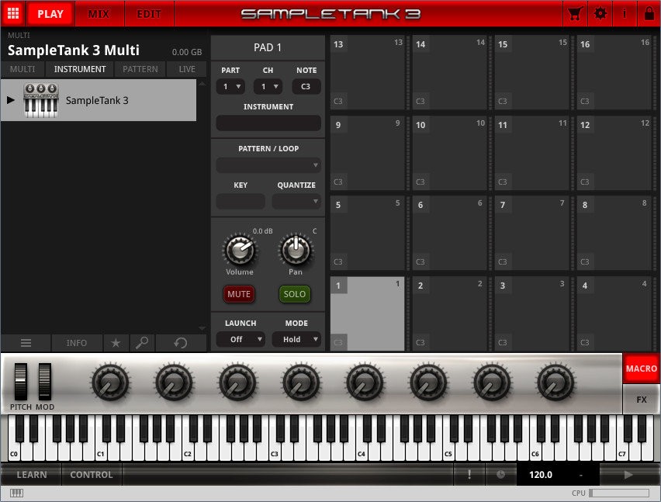Select pad 4

(x=614, y=313)
